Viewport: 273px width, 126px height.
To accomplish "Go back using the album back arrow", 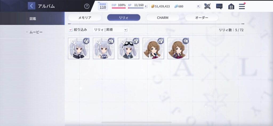I will tap(31, 6).
